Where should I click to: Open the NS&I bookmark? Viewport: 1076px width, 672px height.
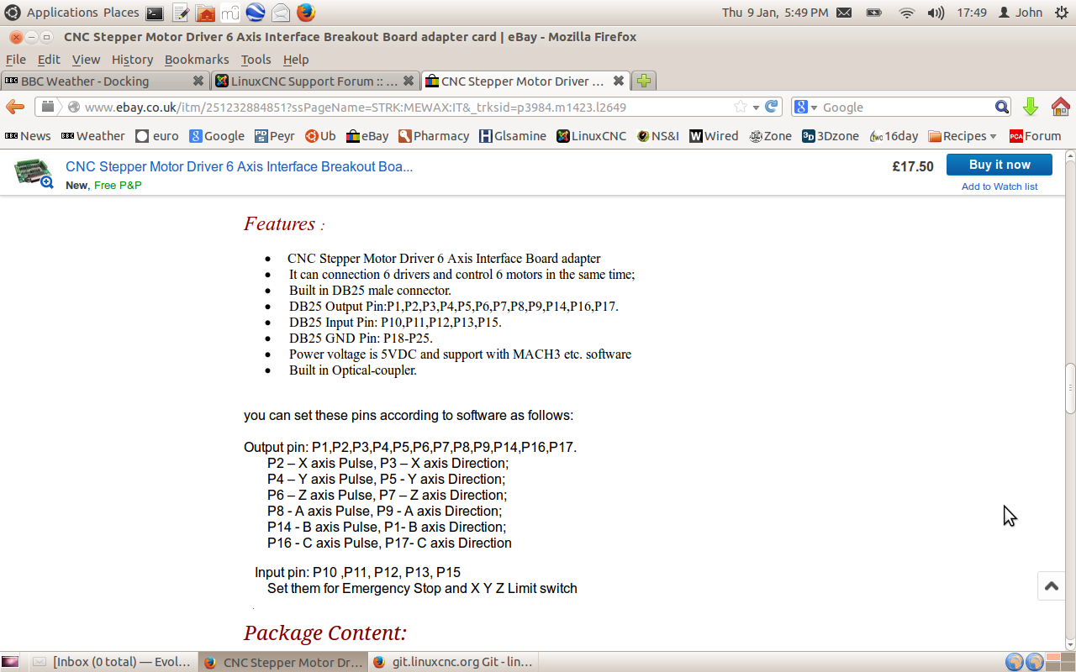pyautogui.click(x=658, y=136)
